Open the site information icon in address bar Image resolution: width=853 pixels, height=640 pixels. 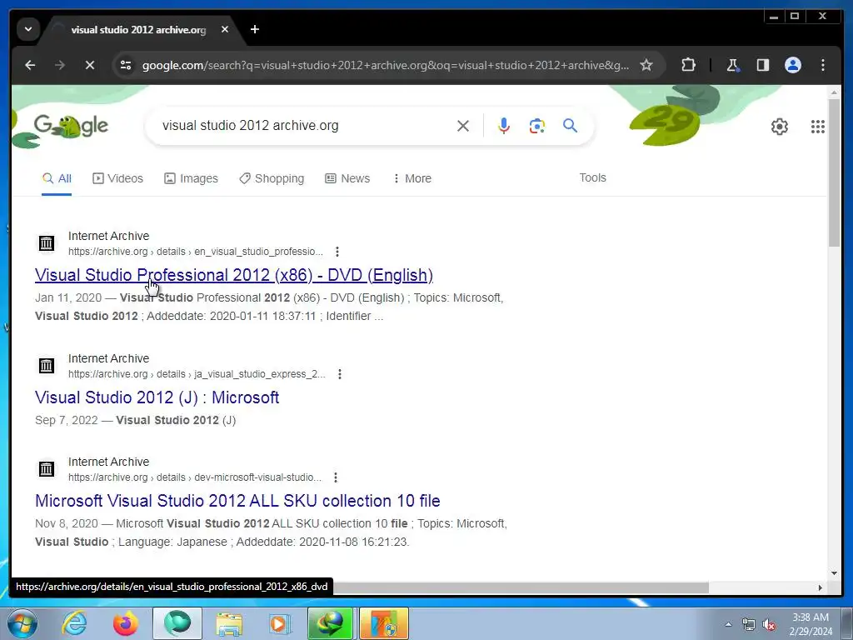(x=126, y=65)
